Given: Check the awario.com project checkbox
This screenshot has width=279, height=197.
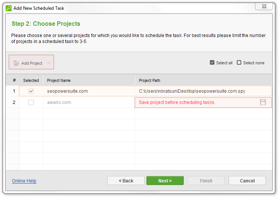Looking at the screenshot, I should [31, 102].
